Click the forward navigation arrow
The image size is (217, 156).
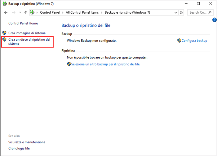pyautogui.click(x=14, y=12)
